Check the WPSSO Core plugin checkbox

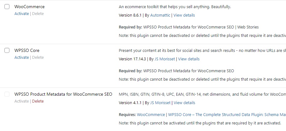pos(7,51)
